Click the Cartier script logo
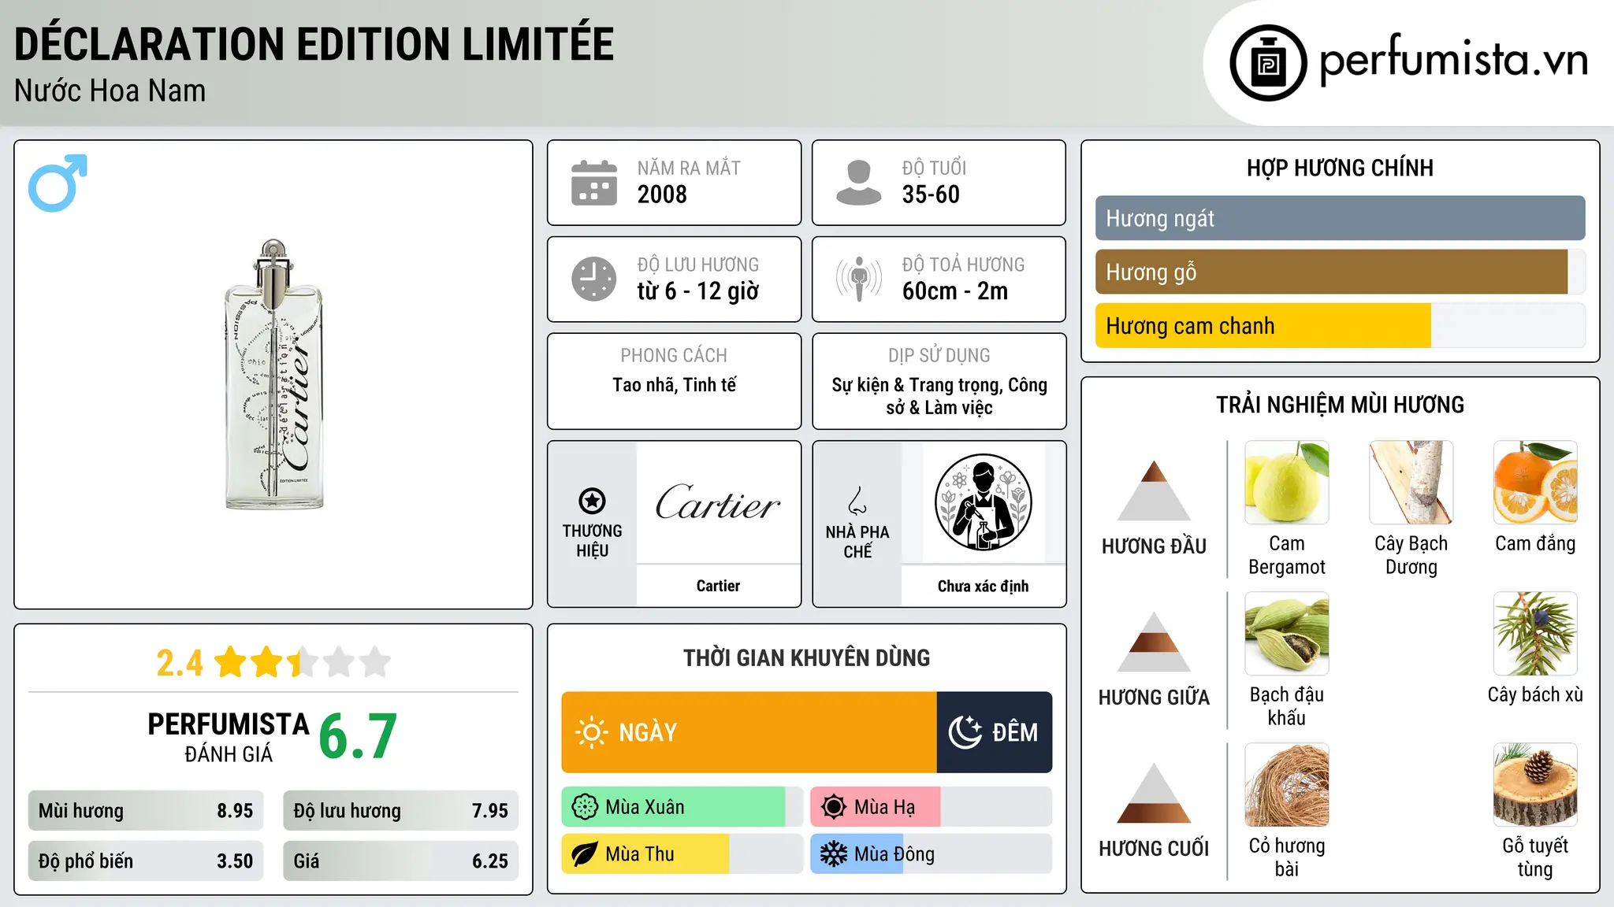This screenshot has height=907, width=1614. tap(718, 502)
